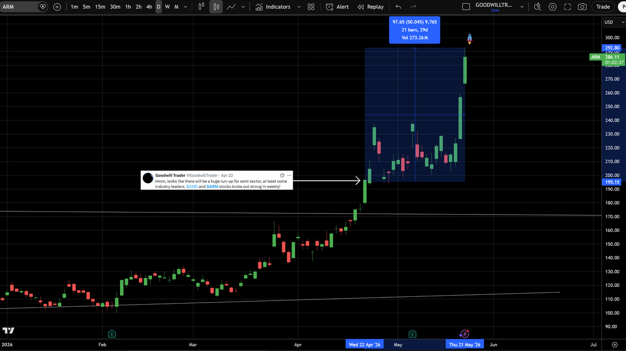Click the three-dots menu on the tweet

tap(289, 175)
